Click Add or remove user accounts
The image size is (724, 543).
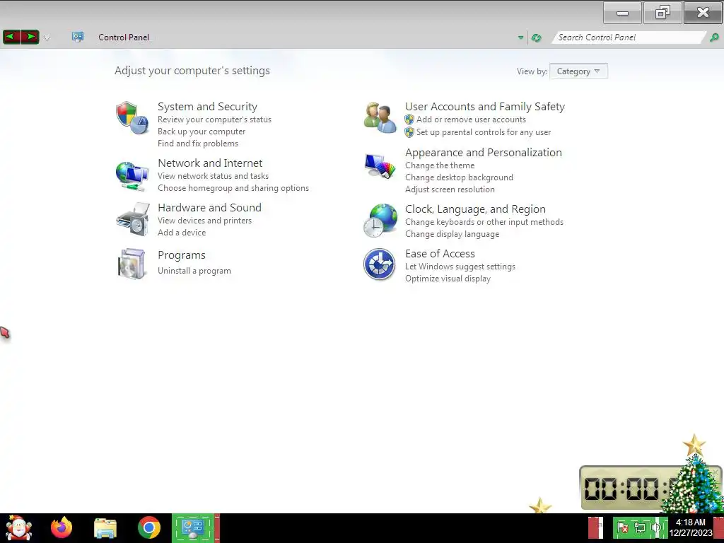[x=471, y=119]
